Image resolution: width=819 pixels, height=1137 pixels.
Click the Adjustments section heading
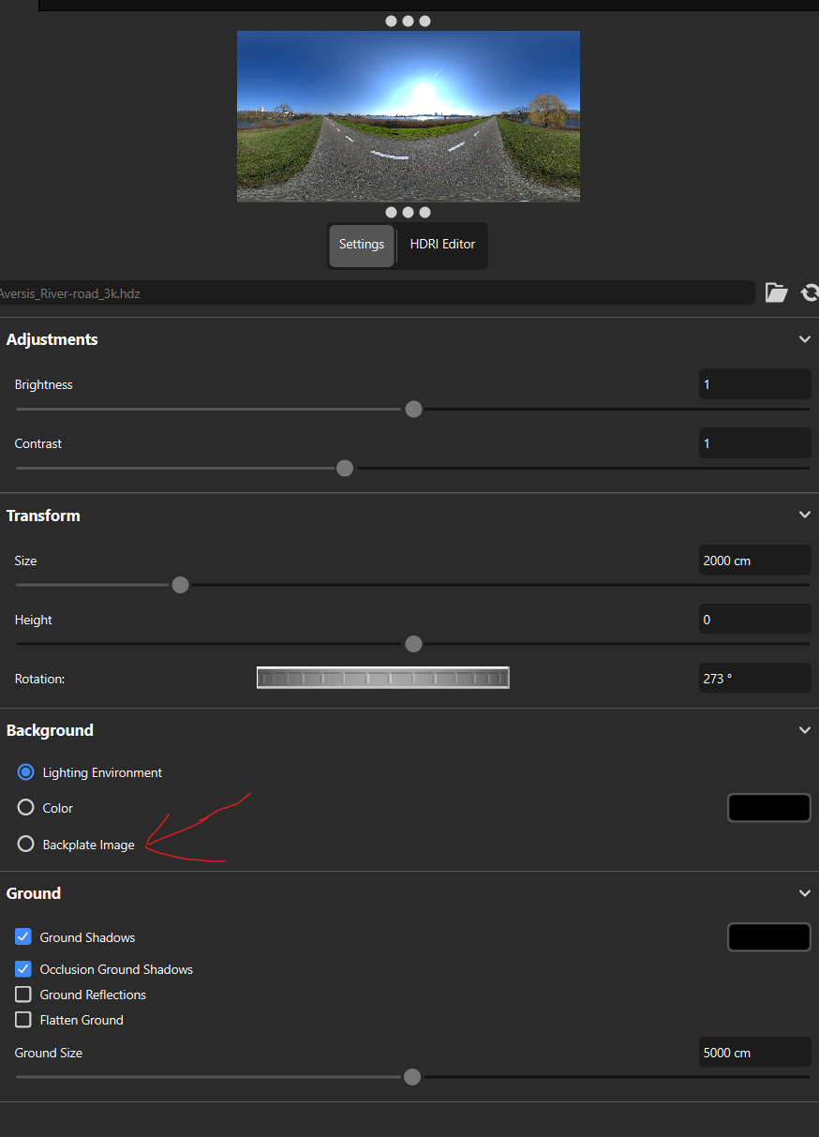[x=52, y=339]
